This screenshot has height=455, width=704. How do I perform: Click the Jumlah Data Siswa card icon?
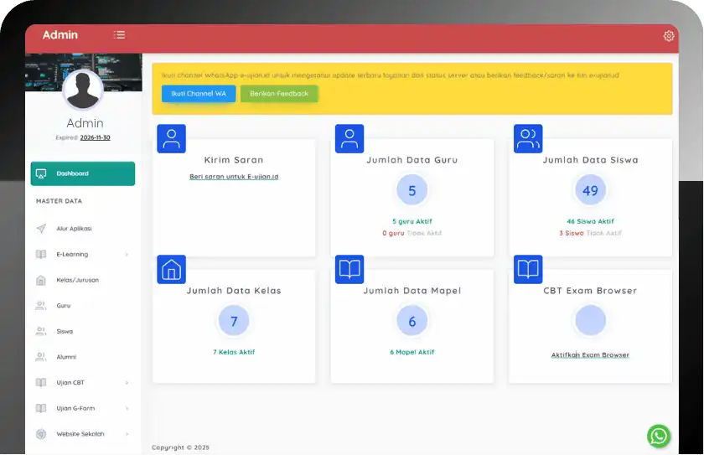(528, 139)
